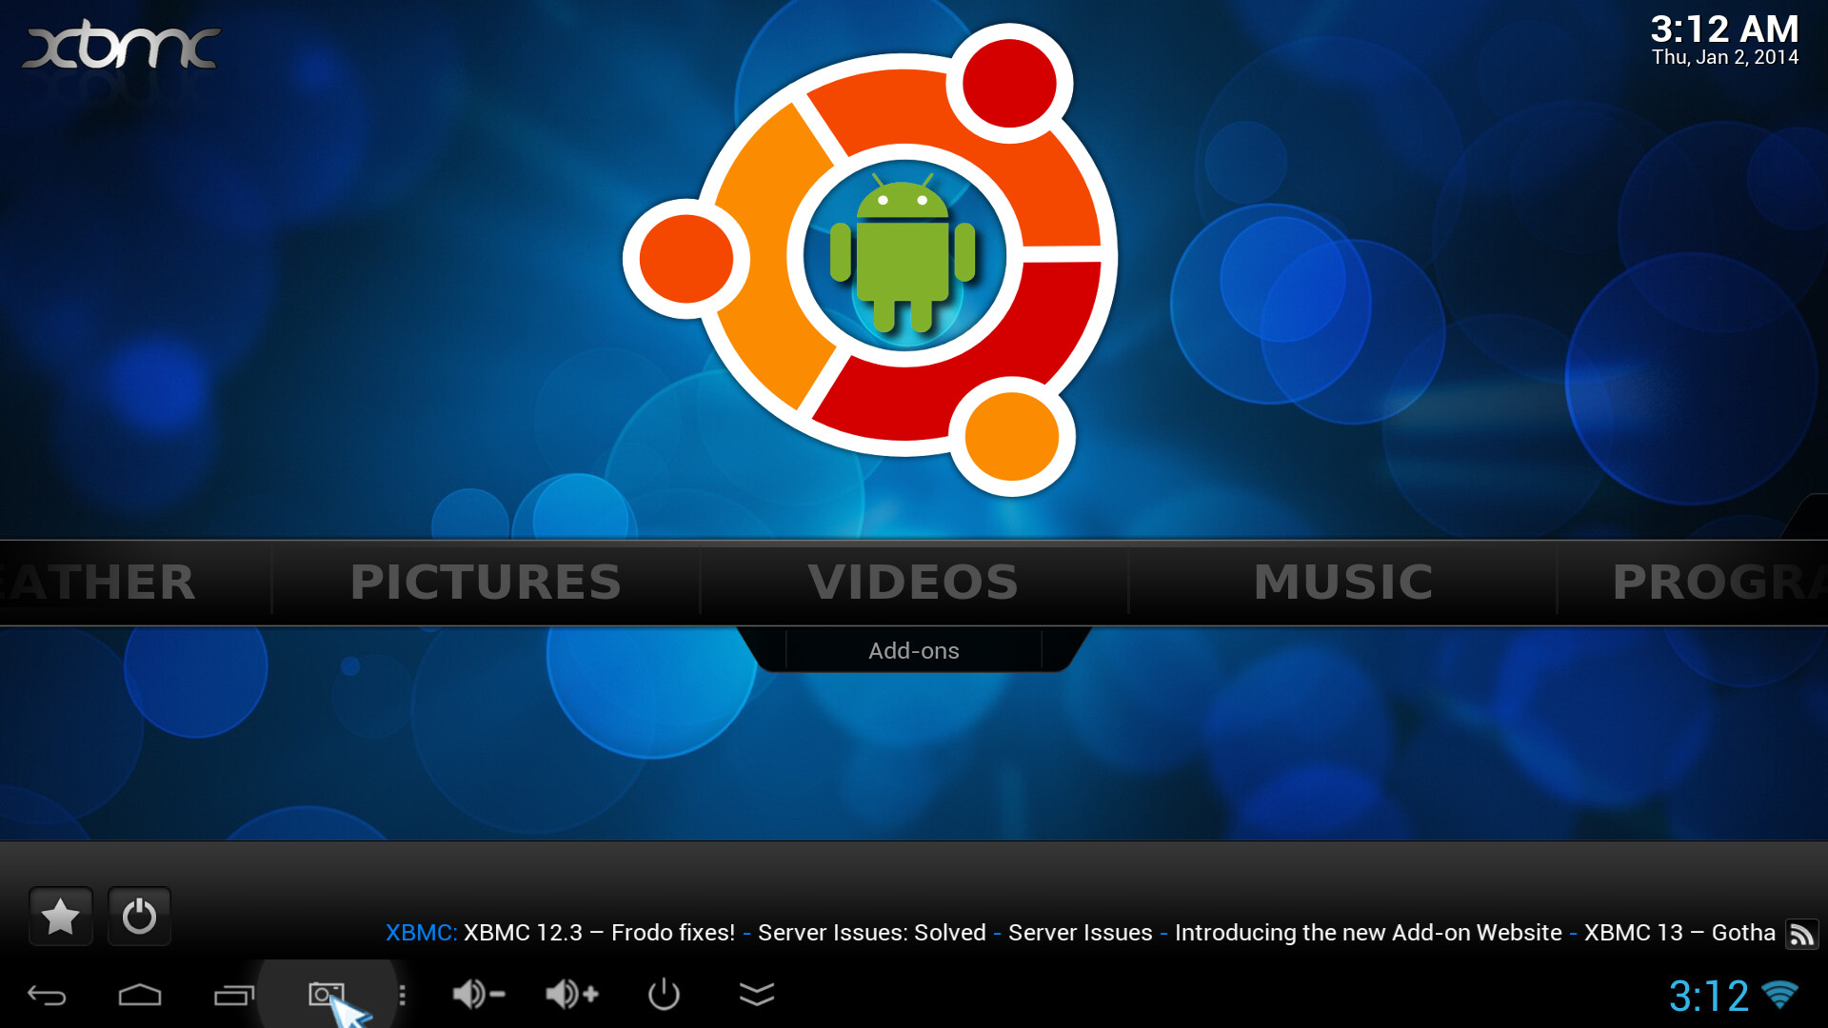Open the recent apps switcher

(234, 996)
